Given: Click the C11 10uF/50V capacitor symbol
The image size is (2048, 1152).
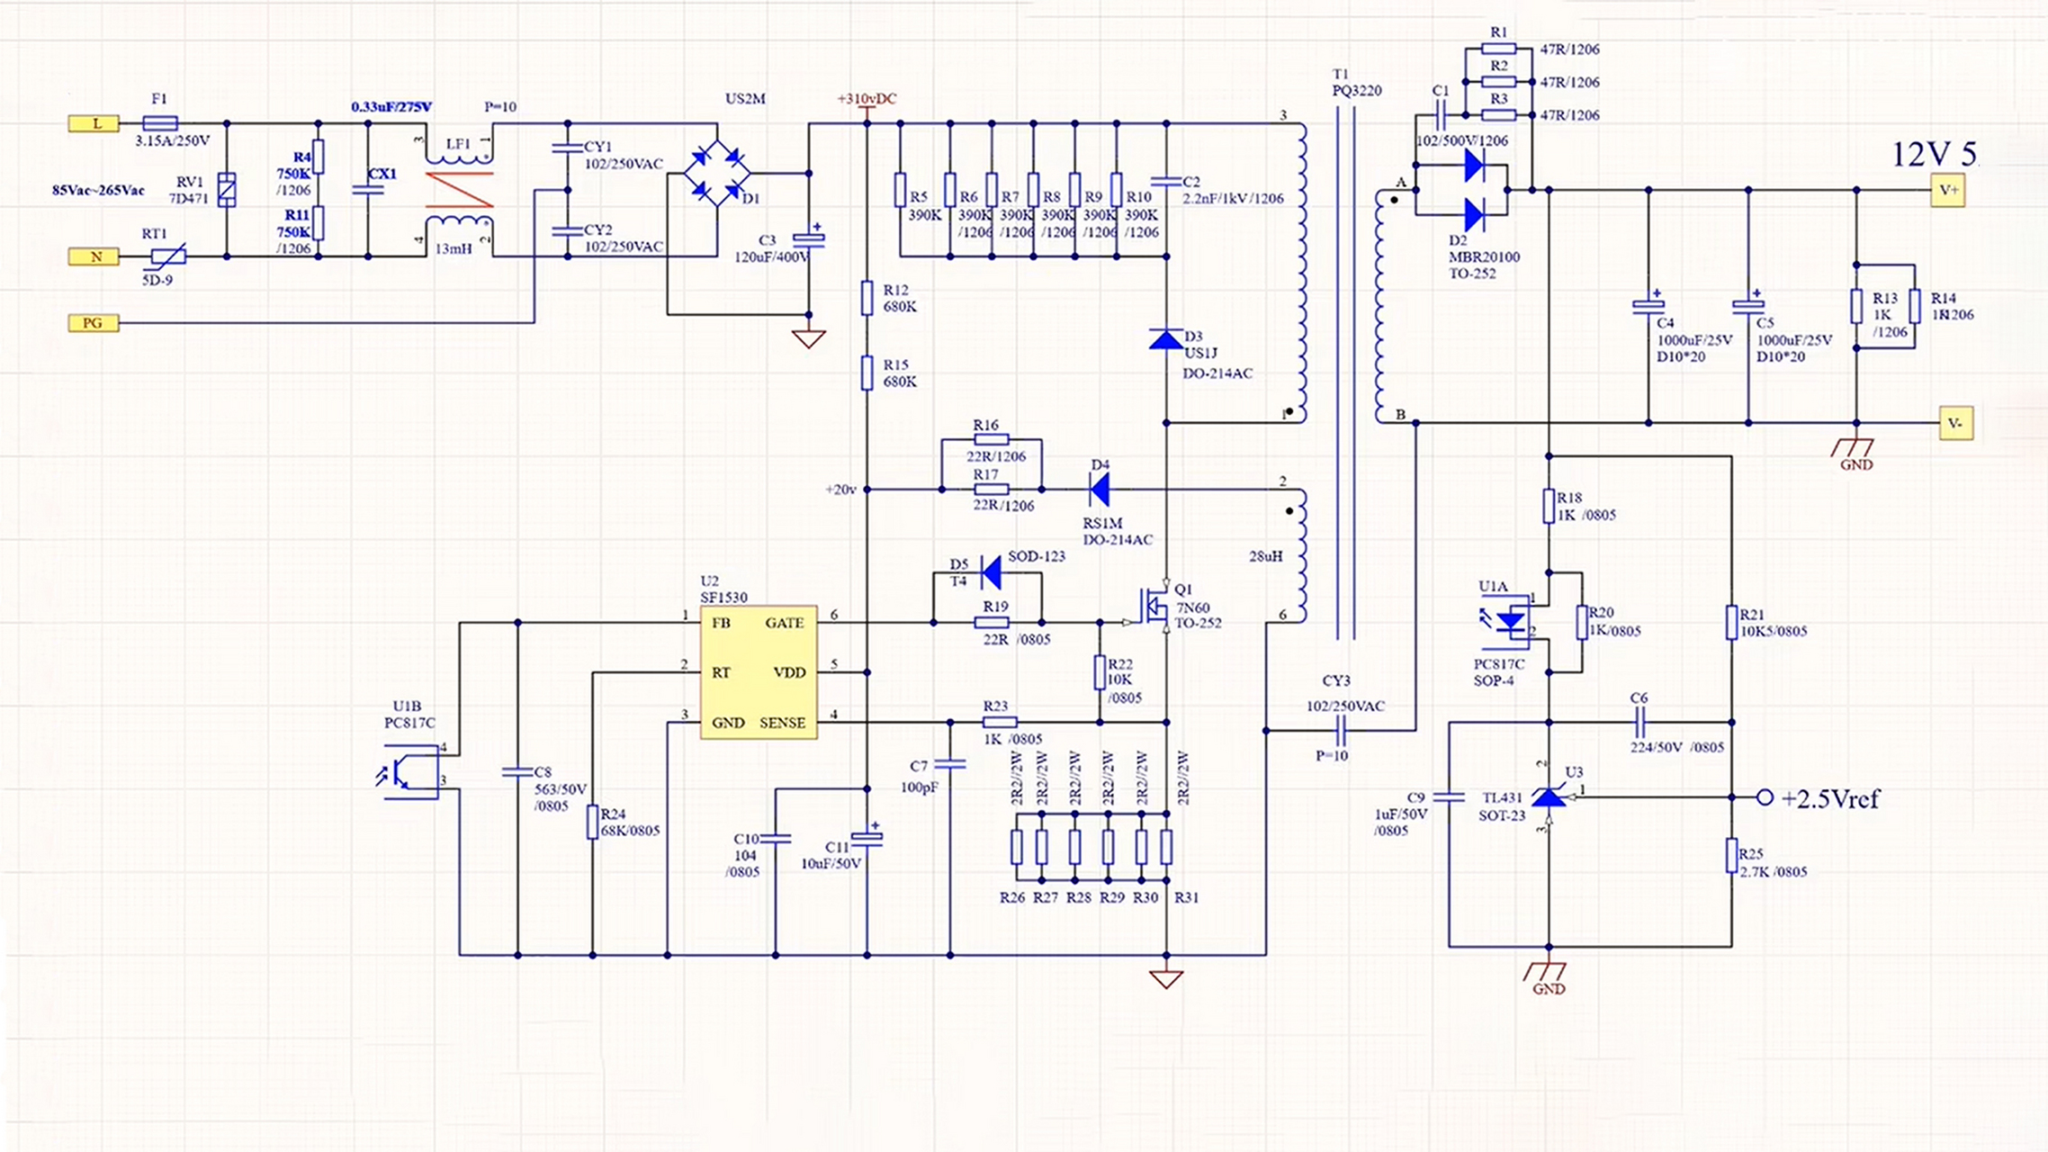Looking at the screenshot, I should (867, 837).
